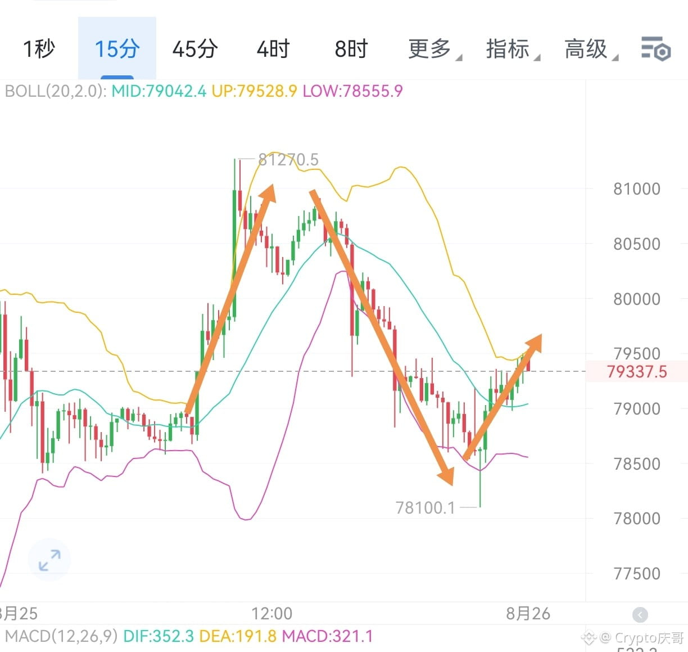This screenshot has height=652, width=688.
Task: Click the 12:00 time axis label
Action: point(271,614)
